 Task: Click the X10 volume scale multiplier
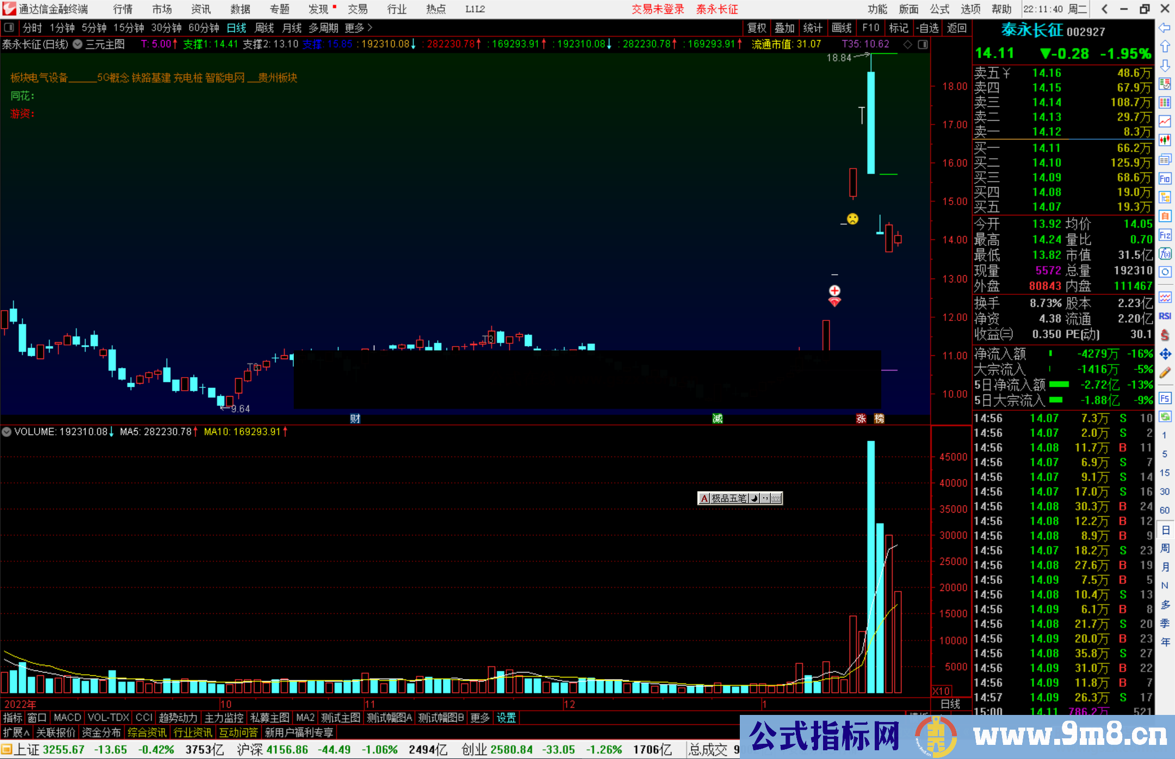pos(942,690)
